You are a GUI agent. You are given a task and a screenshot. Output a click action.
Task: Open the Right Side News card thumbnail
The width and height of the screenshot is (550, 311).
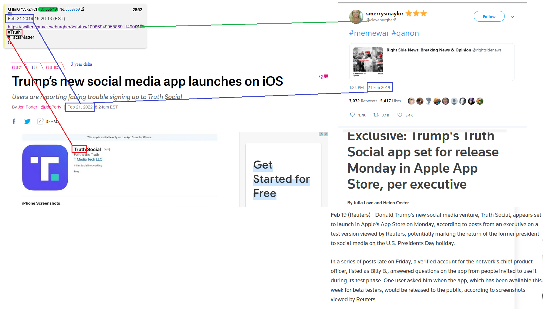(x=368, y=62)
